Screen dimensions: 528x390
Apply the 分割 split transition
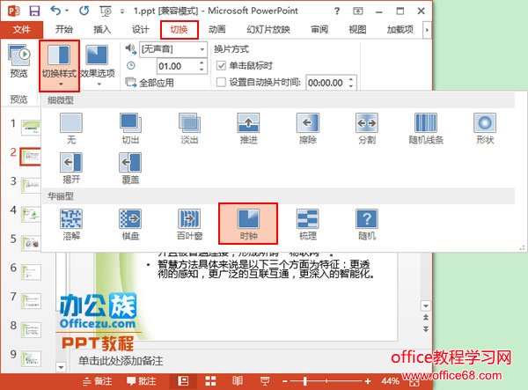pos(367,129)
